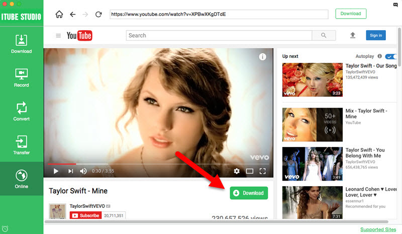This screenshot has width=402, height=234.
Task: Open the video info card icon
Action: pyautogui.click(x=262, y=57)
